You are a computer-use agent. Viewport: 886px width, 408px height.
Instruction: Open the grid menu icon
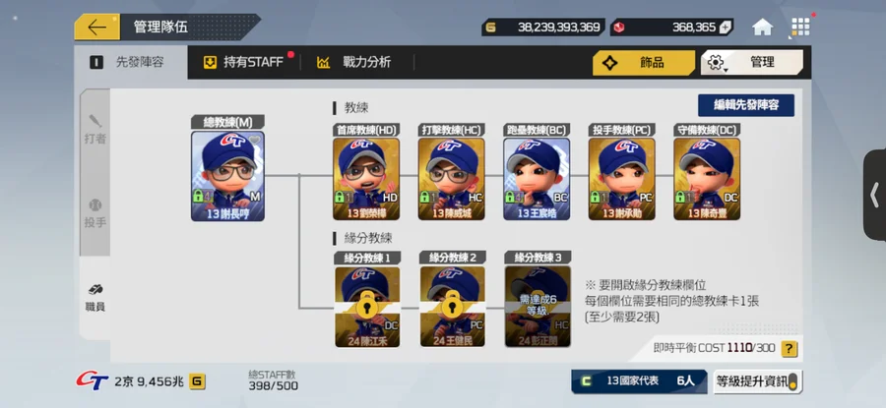pos(800,27)
